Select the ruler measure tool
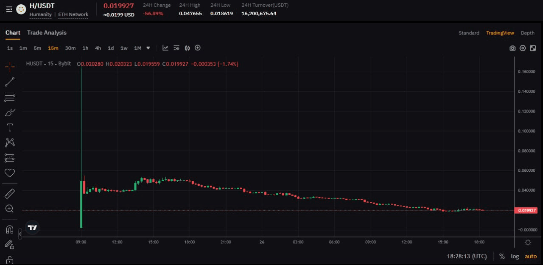Screen dimensions: 543x265 coord(9,194)
